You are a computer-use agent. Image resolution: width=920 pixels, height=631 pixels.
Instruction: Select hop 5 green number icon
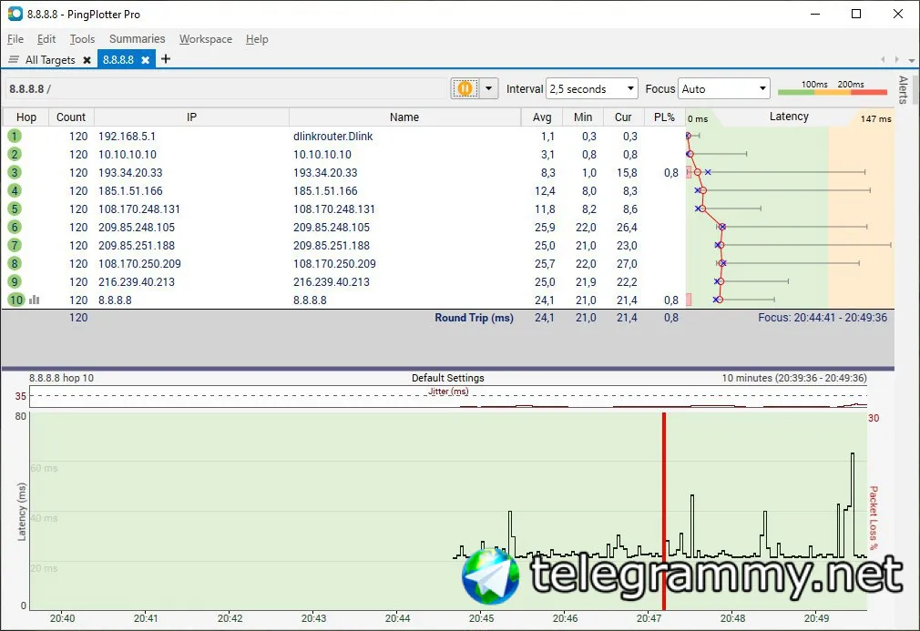15,209
